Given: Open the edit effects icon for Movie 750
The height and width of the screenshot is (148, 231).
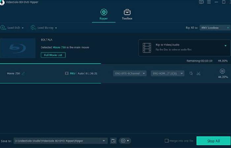Looking at the screenshot, I should (191, 73).
